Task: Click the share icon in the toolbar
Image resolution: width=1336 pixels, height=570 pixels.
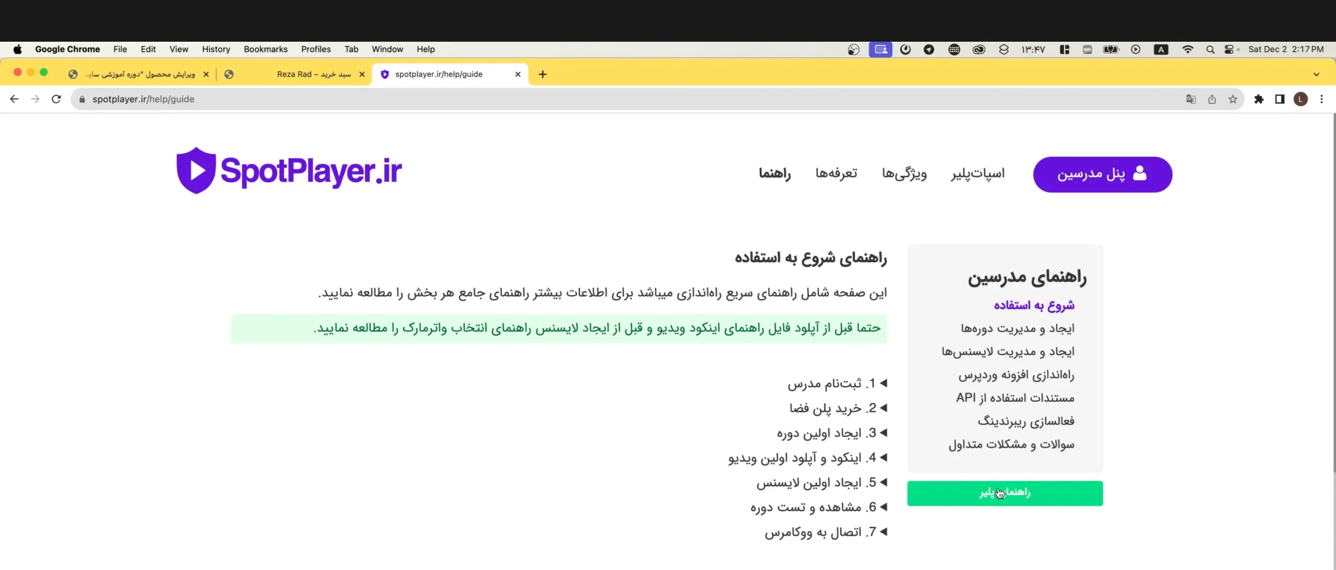Action: (x=1212, y=99)
